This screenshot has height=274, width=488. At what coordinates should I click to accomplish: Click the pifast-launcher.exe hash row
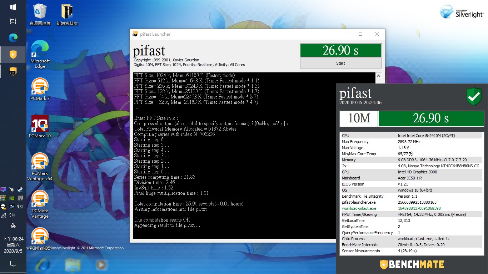[412, 202]
